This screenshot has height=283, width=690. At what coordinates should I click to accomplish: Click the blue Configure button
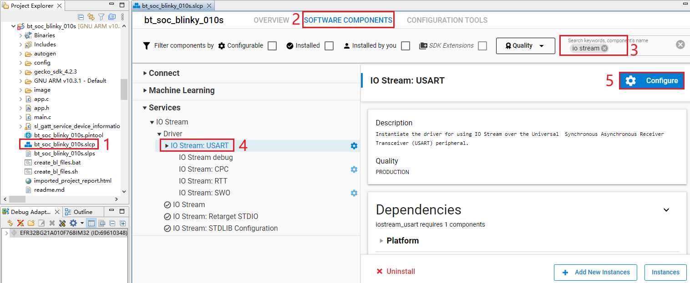tap(652, 81)
